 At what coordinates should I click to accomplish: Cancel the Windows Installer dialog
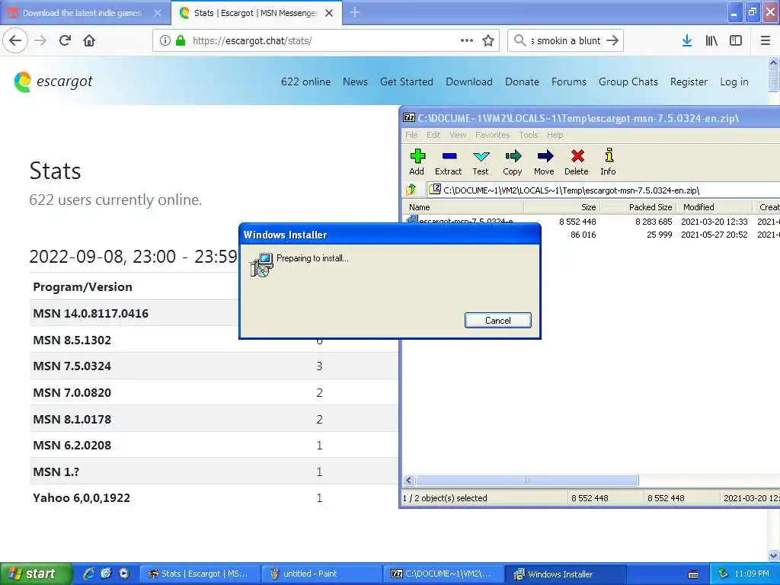tap(498, 321)
